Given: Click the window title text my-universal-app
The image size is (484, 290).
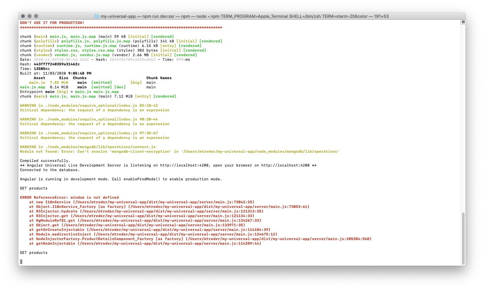Looking at the screenshot, I should click(118, 16).
